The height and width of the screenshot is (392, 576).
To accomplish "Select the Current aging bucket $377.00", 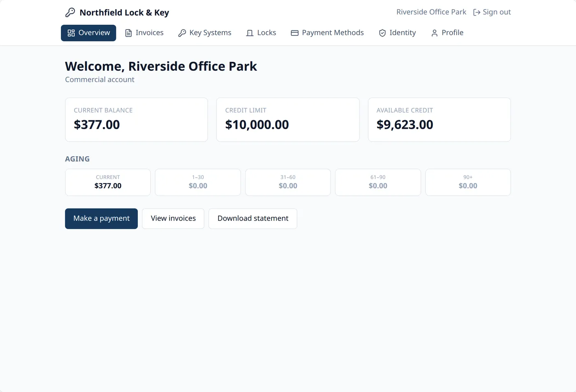I will (108, 182).
